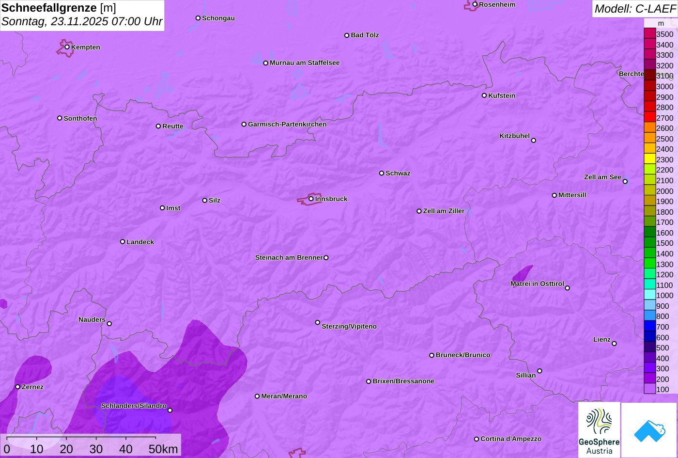This screenshot has height=458, width=678.
Task: Pick the cyan 1000 m legend swatch
Action: coord(649,295)
